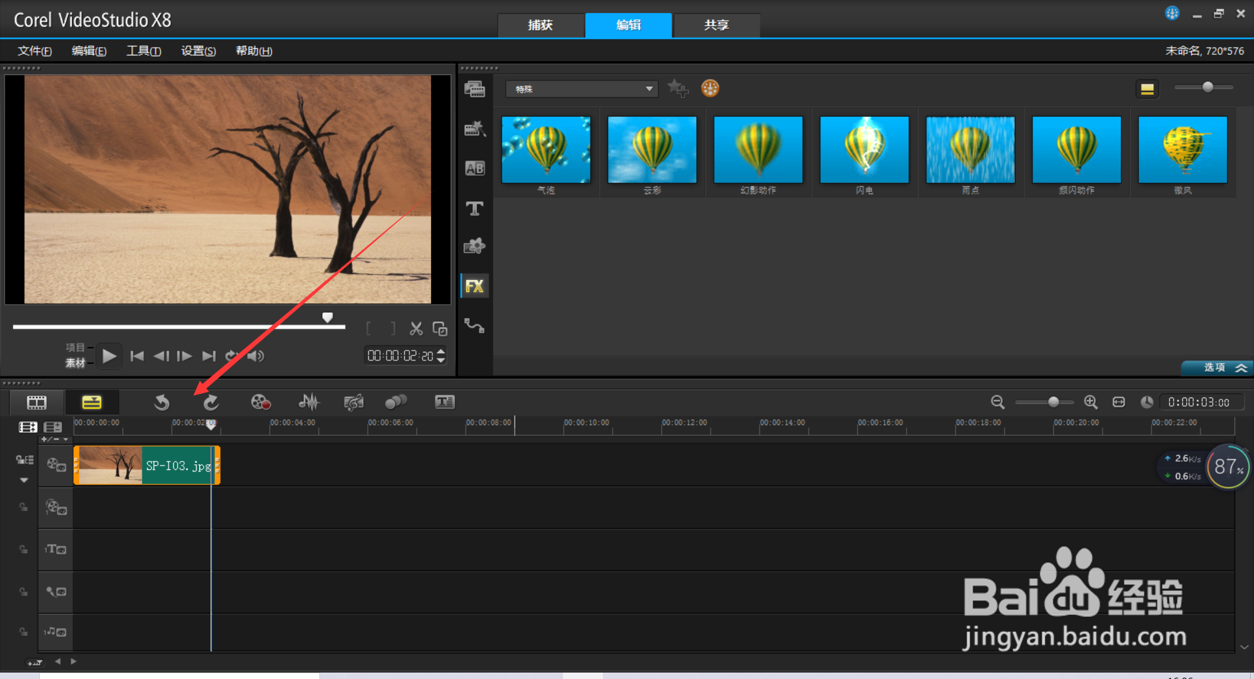Open the 帮助(H) menu

coord(254,51)
